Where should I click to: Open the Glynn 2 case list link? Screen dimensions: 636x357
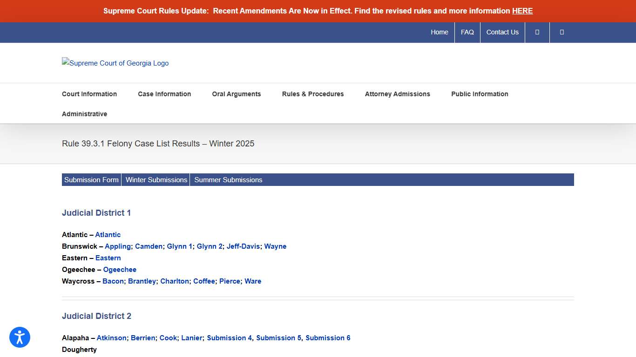[210, 246]
